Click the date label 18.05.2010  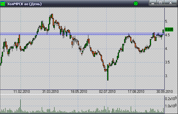pos(79,92)
